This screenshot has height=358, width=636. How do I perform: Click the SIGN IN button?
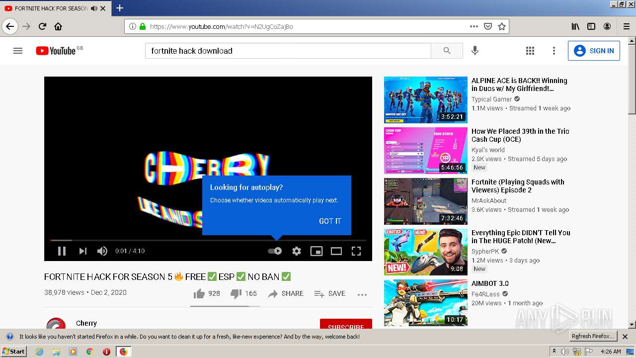594,51
